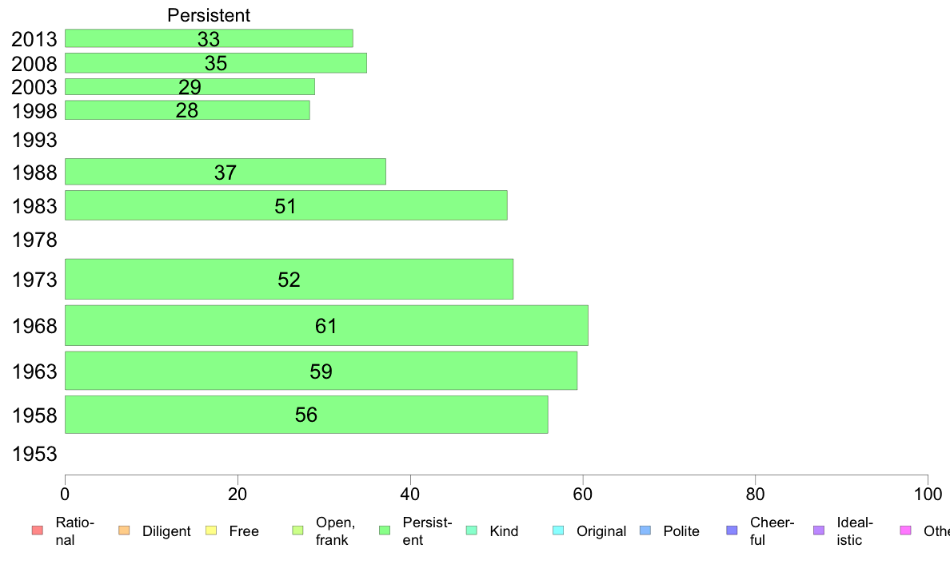Click the 60 tick on x-axis

[x=582, y=495]
